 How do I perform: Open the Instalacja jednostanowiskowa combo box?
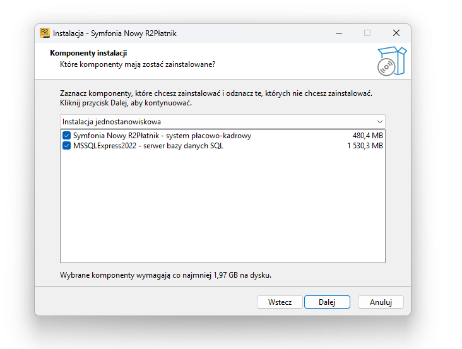coord(222,122)
